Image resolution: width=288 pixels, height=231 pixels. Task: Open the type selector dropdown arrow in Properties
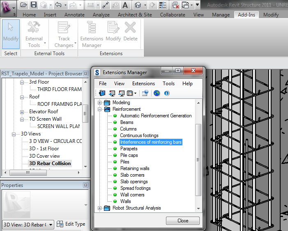tap(86, 205)
